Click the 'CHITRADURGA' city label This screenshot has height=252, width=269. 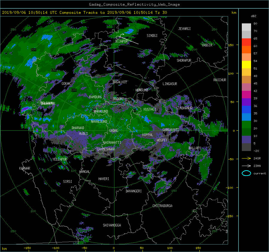[x=162, y=206]
